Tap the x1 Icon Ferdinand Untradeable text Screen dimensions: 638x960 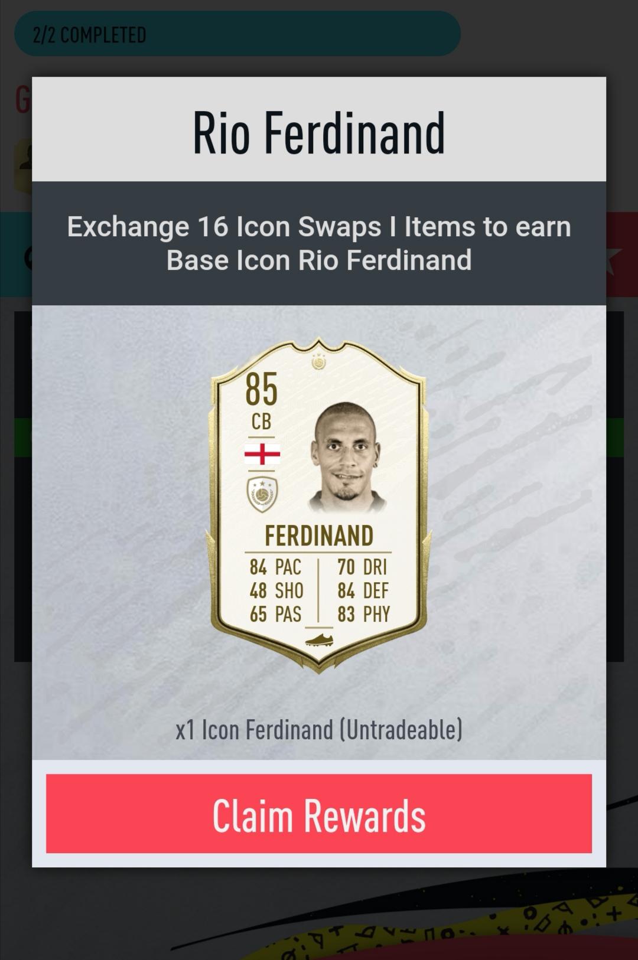(x=319, y=730)
